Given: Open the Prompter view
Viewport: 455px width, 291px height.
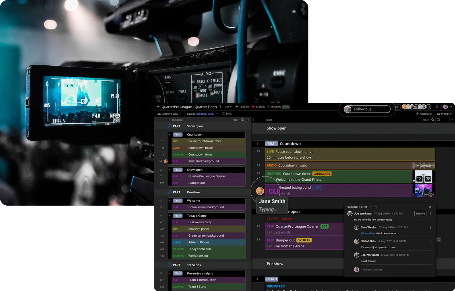Looking at the screenshot, I should pos(444,114).
